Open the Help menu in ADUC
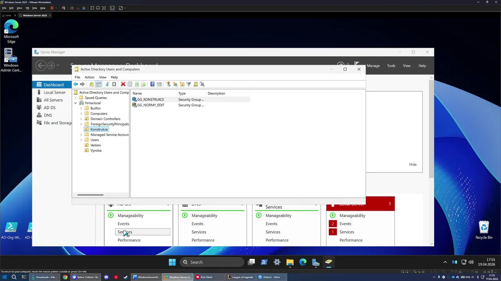The width and height of the screenshot is (501, 281). [x=114, y=77]
